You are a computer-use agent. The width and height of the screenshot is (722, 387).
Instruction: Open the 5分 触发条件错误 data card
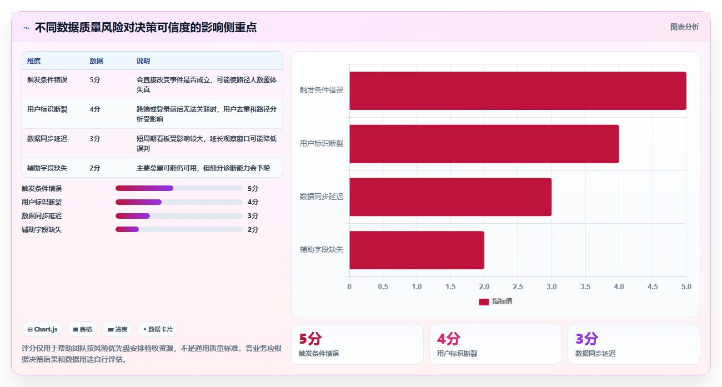(357, 344)
